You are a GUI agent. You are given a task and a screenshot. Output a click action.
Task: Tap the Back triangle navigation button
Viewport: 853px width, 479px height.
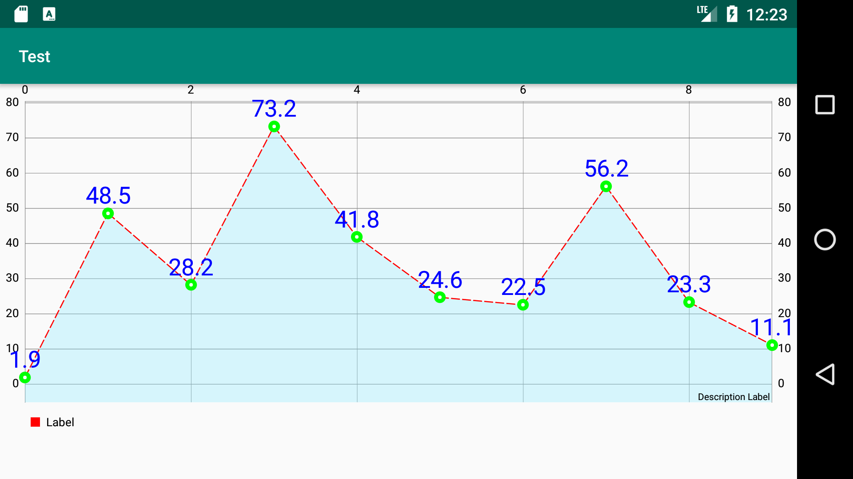pos(825,374)
